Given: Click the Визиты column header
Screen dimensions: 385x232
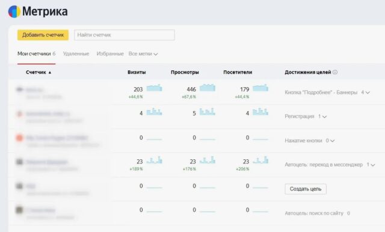Looking at the screenshot, I should click(137, 72).
